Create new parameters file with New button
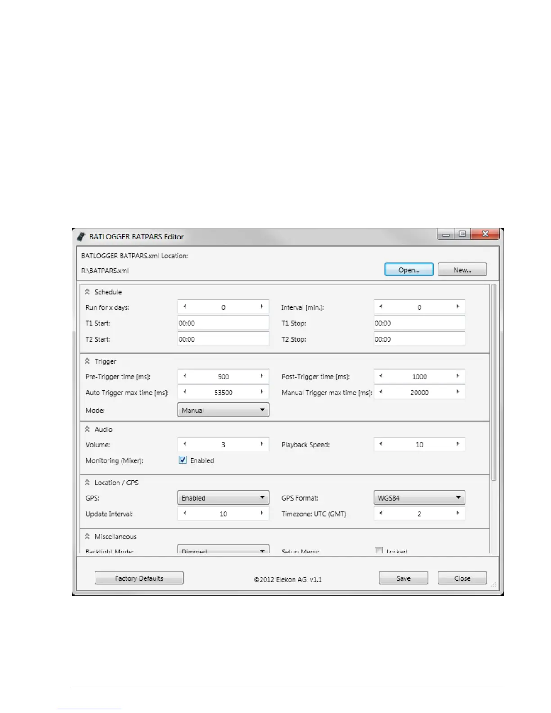Screen dimensions: 551x713 click(x=462, y=270)
